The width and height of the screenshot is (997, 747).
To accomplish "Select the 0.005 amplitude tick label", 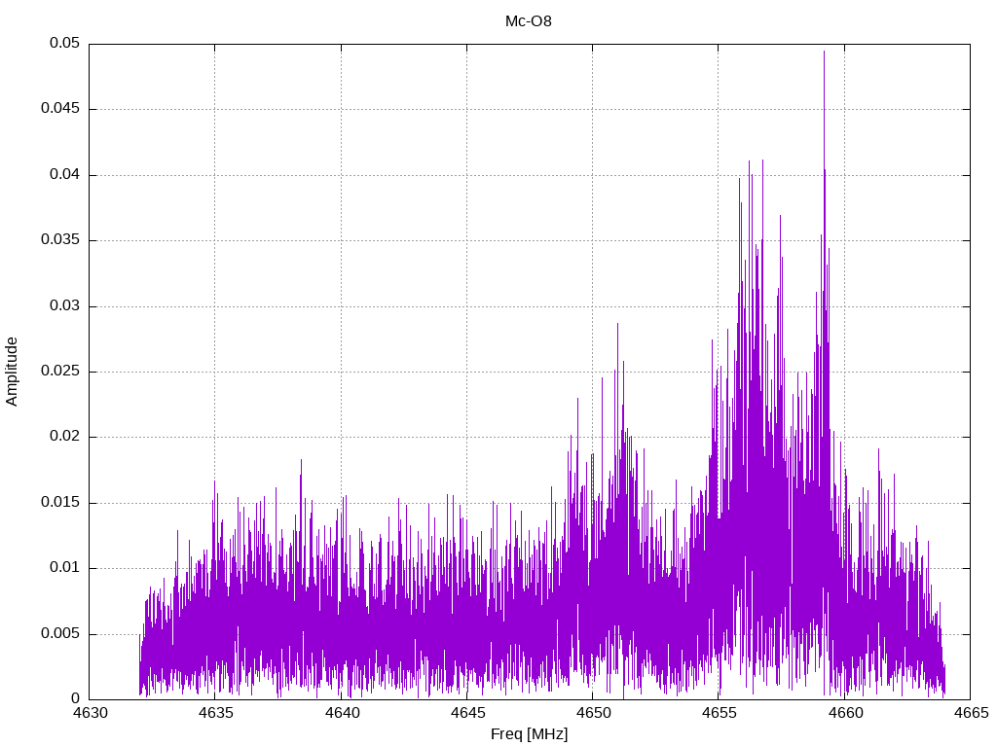I will 60,633.
